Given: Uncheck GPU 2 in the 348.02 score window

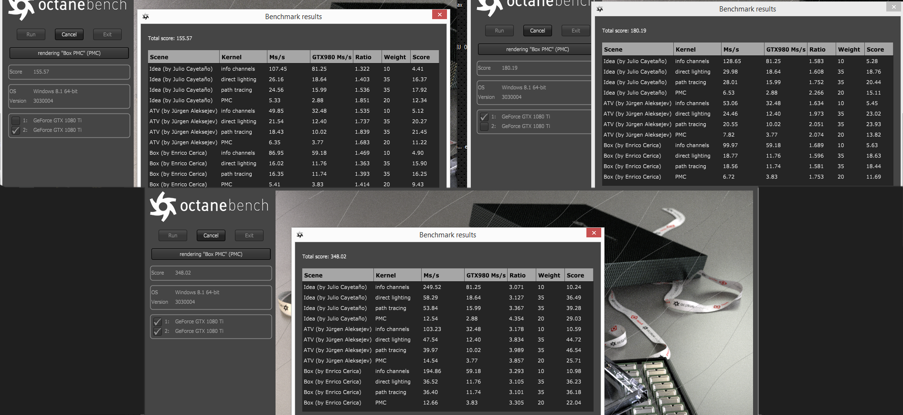Looking at the screenshot, I should click(158, 331).
